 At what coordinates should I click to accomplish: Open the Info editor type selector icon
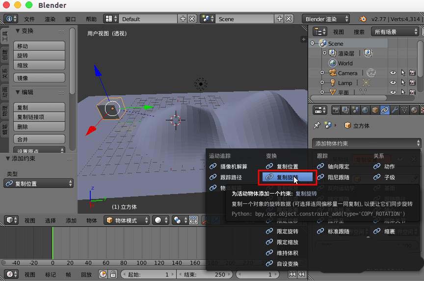11,19
